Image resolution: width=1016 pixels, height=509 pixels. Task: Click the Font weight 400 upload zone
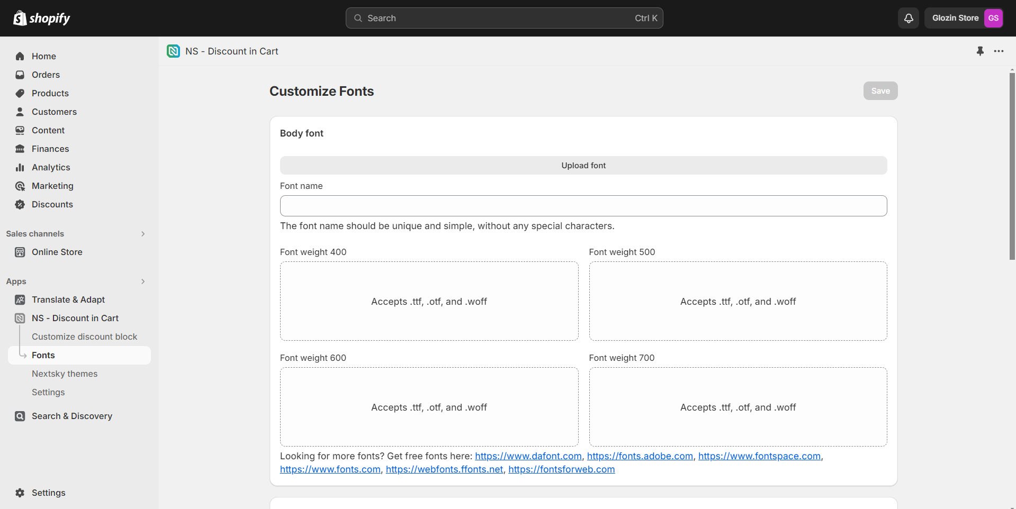(429, 301)
